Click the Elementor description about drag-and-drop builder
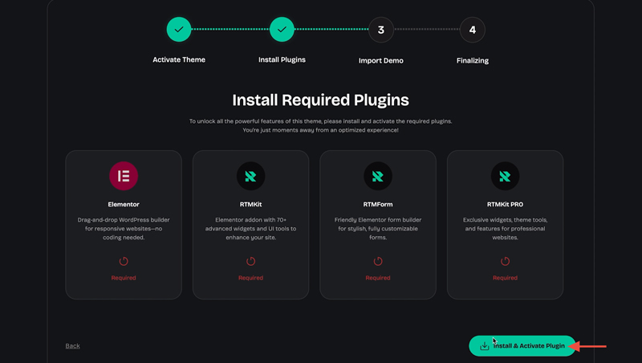The image size is (642, 363). click(x=124, y=229)
